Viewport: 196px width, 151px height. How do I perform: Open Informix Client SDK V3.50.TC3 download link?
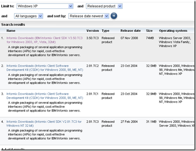[x=45, y=40]
